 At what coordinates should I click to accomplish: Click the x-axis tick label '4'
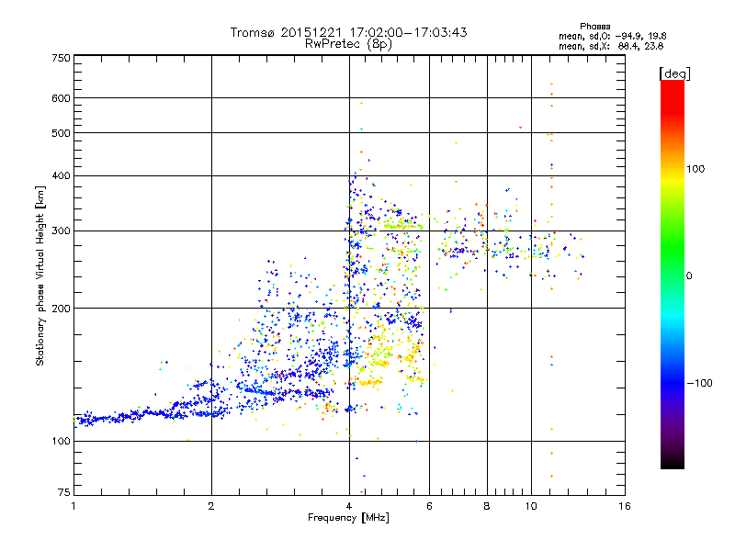pos(349,506)
